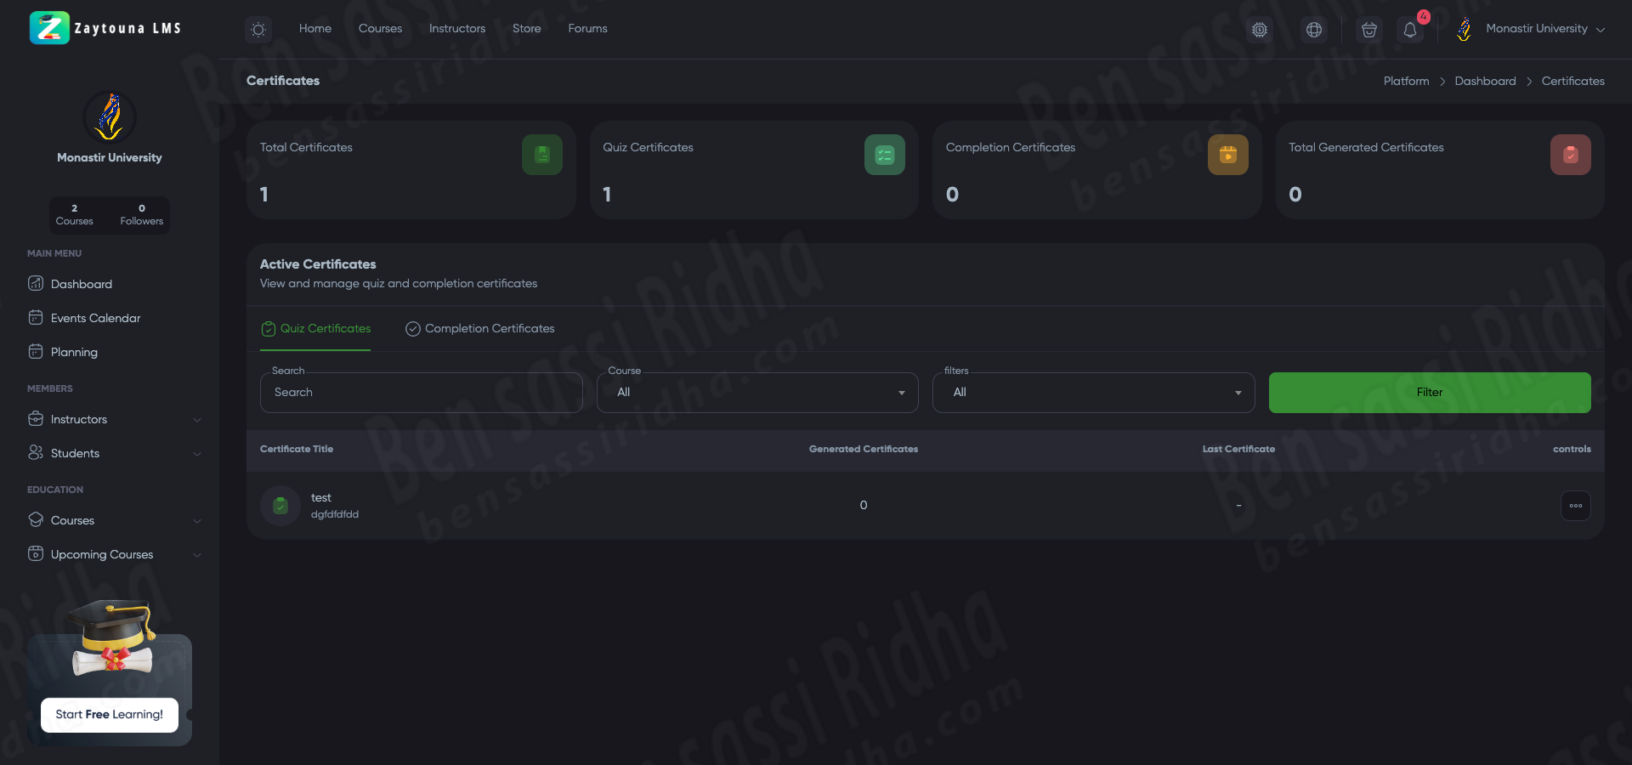The height and width of the screenshot is (765, 1632).
Task: Click the Total Generated Certificates red icon
Action: [1570, 155]
